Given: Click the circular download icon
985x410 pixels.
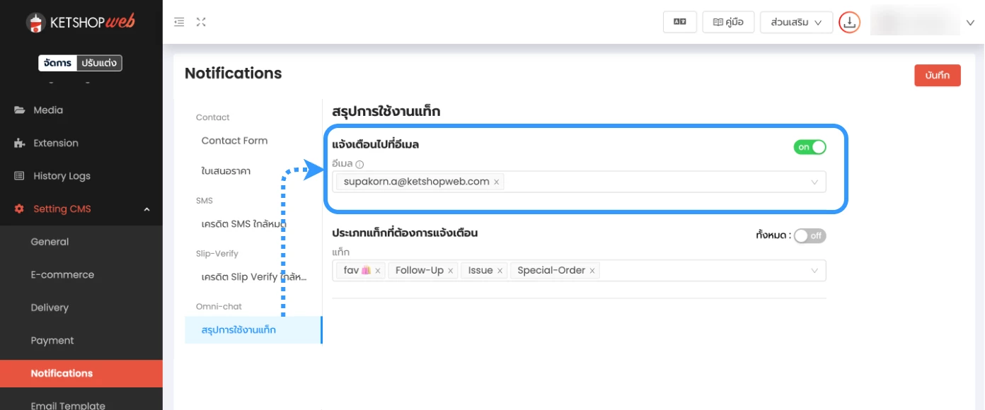Looking at the screenshot, I should tap(849, 22).
